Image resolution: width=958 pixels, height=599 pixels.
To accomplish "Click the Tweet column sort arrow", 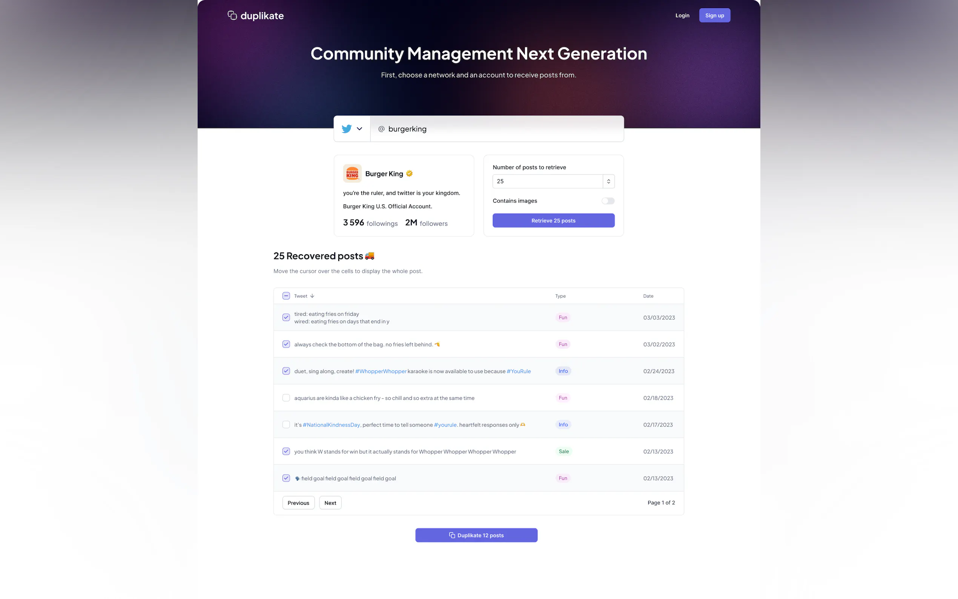I will [312, 296].
